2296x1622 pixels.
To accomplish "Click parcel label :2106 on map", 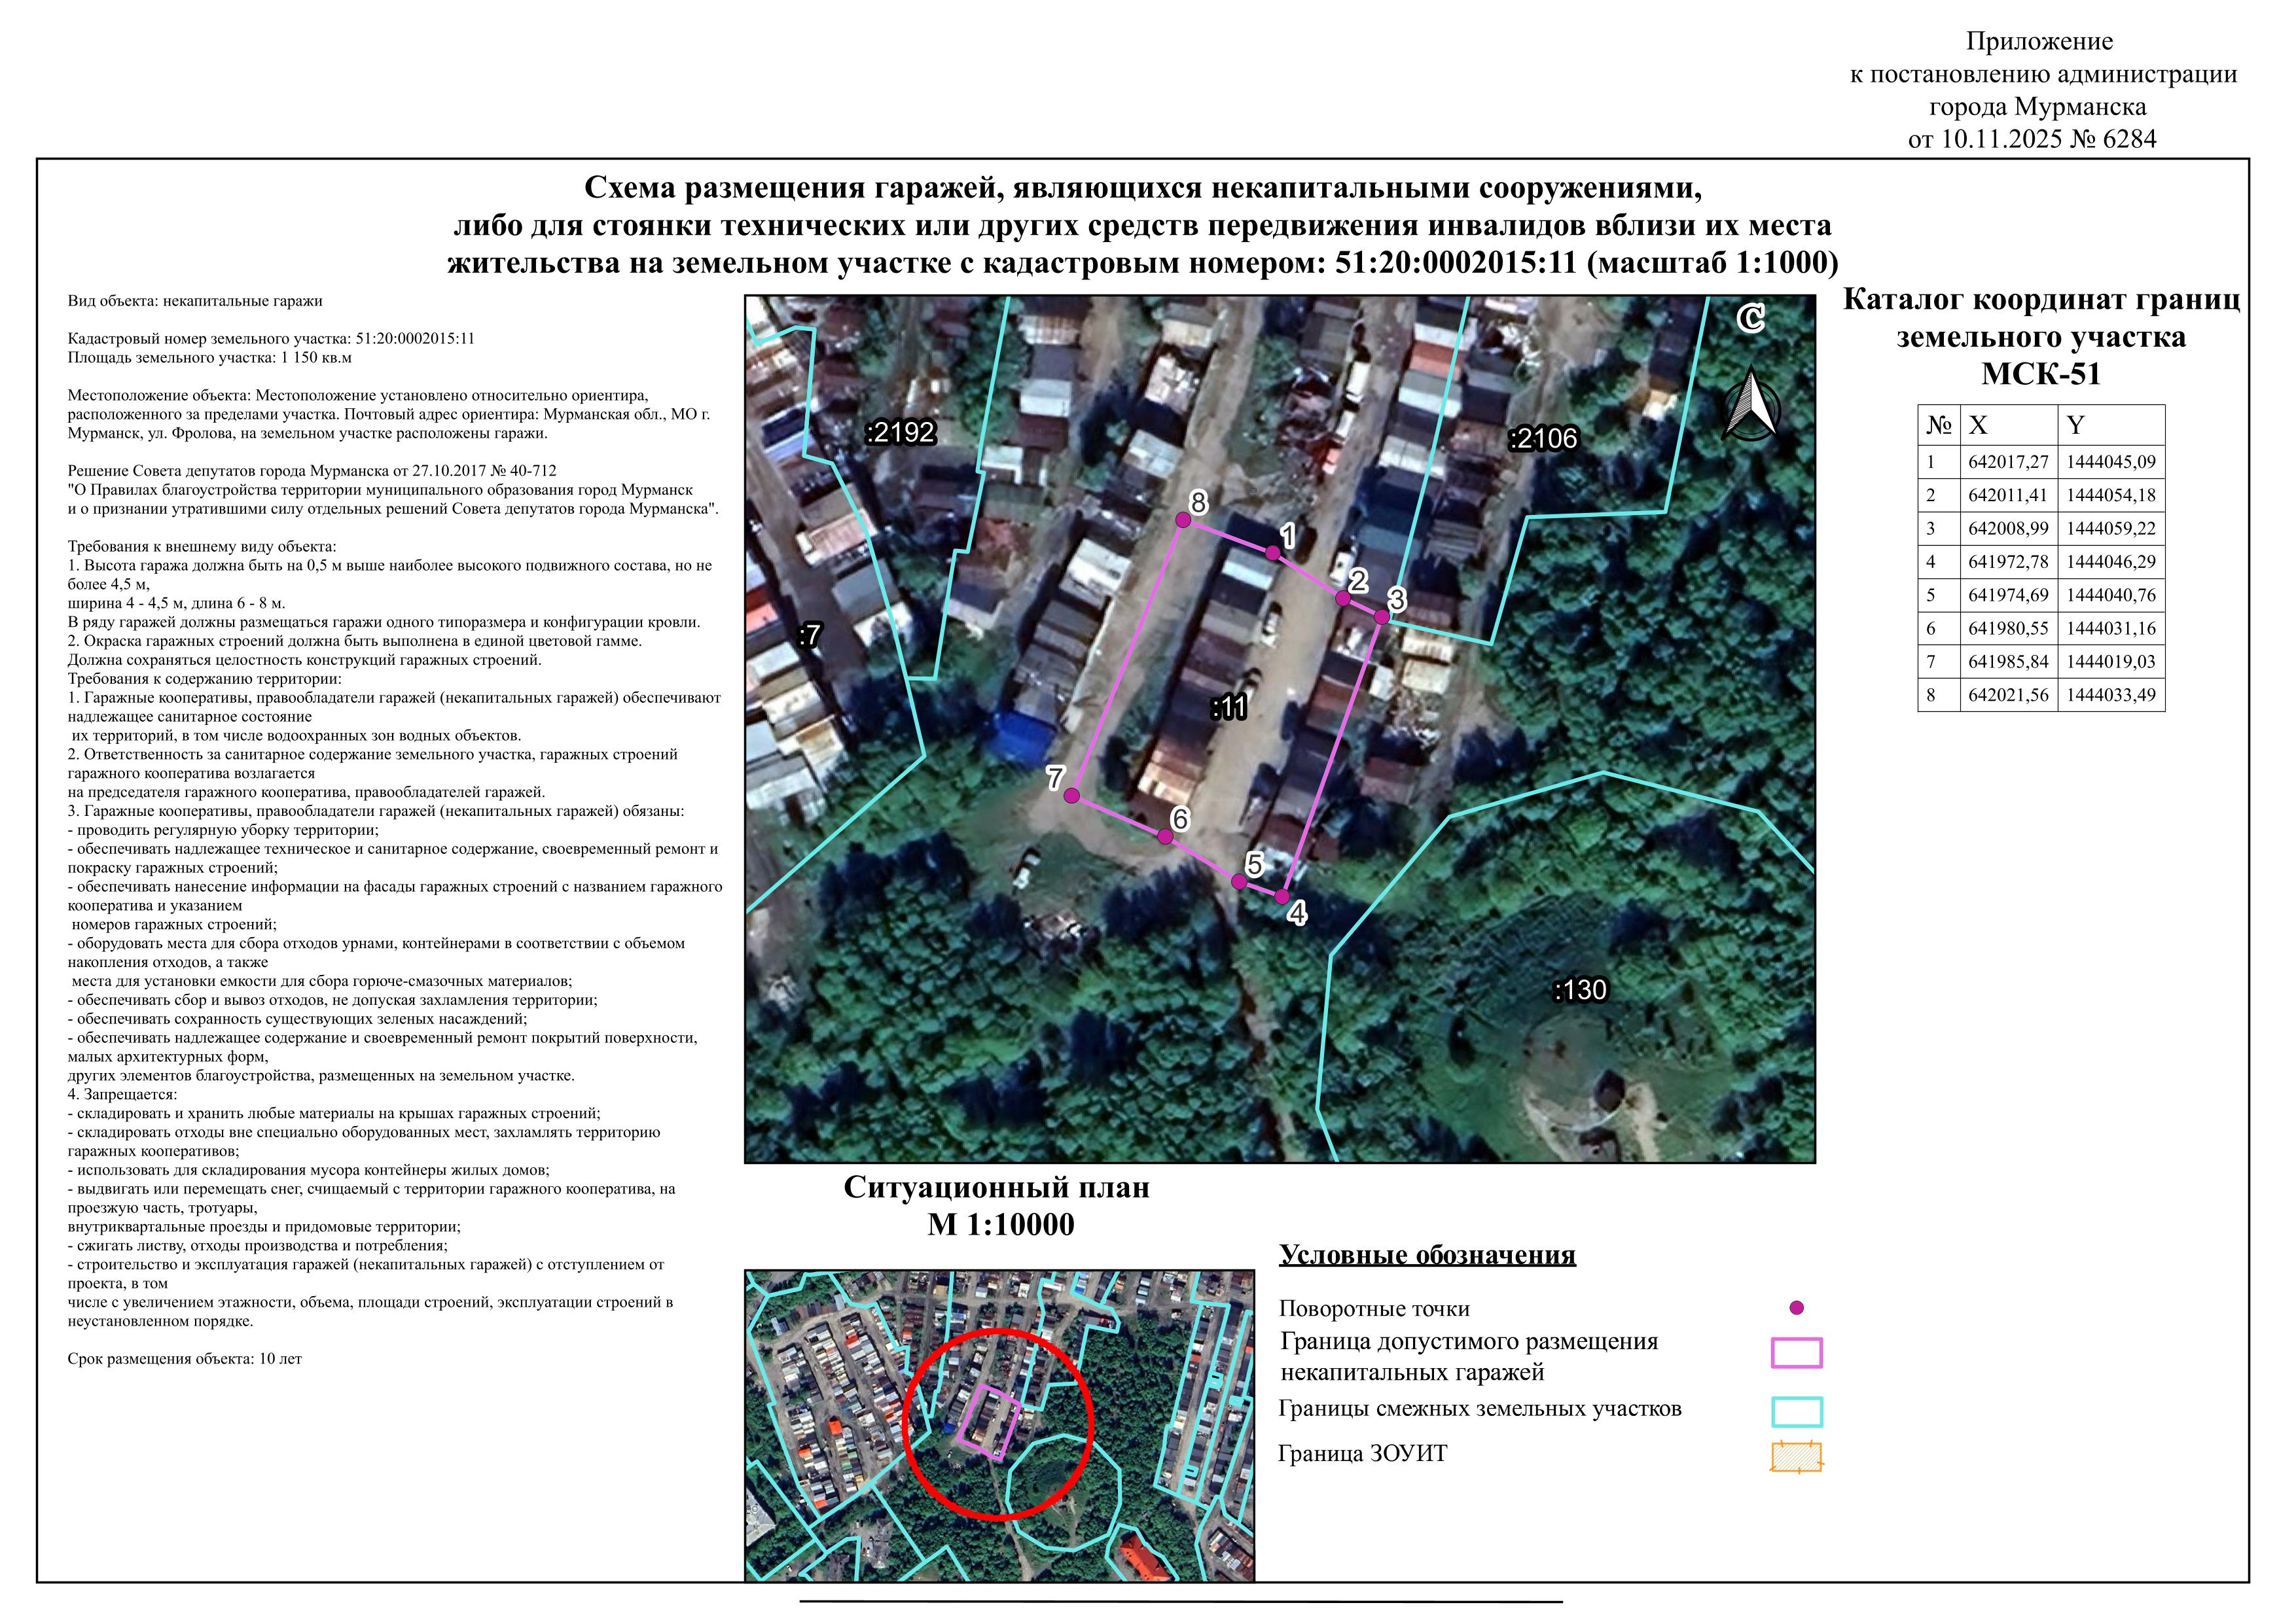I will click(x=1543, y=439).
